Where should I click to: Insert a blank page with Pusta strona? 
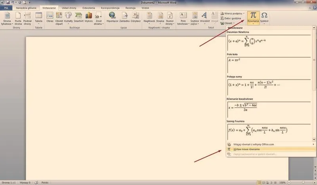[18, 18]
